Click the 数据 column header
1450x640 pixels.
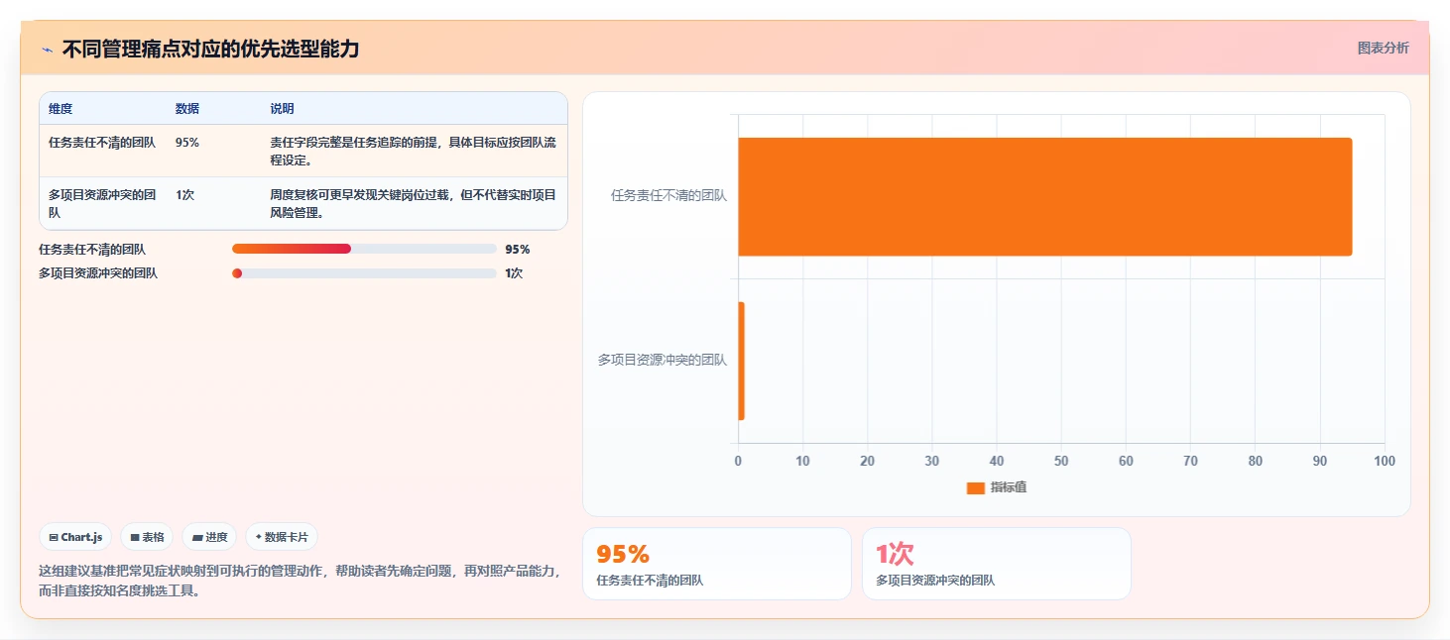187,109
